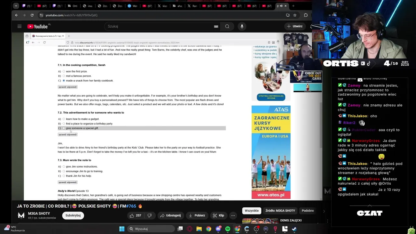Screen dimensions: 416x234
Task: Switch to the X 'kisz' browser tab
Action: (162, 6)
